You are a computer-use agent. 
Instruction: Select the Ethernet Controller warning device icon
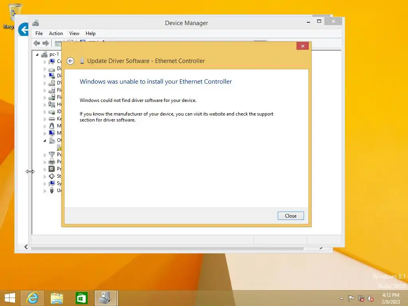click(59, 147)
